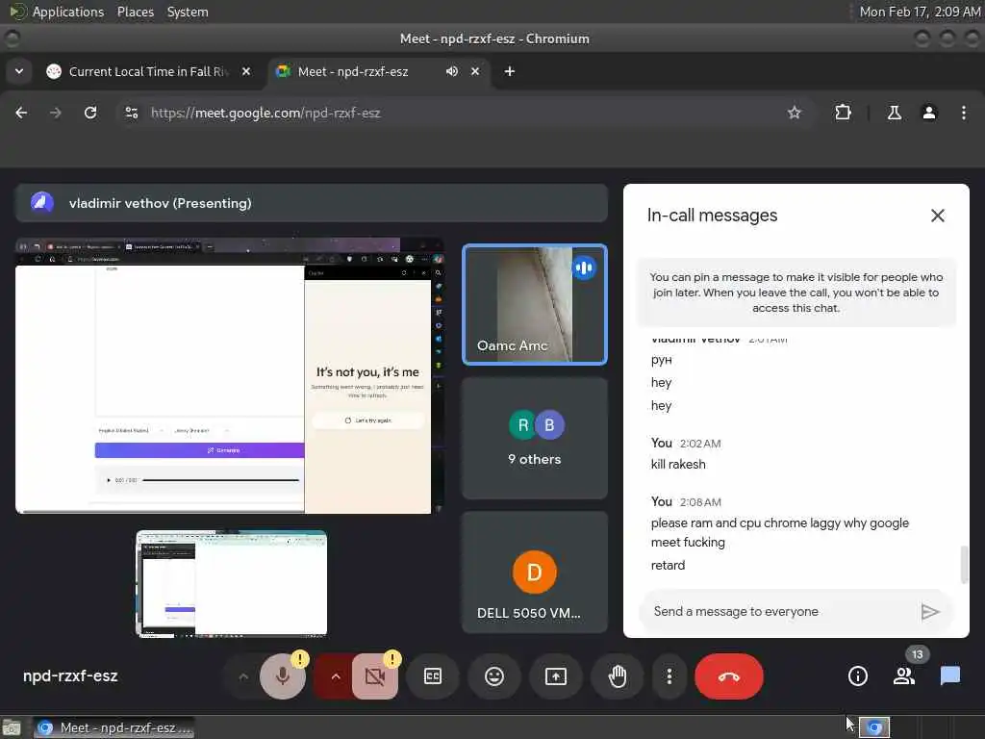Leave the call with the red hang-up button
Viewport: 985px width, 739px height.
click(729, 676)
